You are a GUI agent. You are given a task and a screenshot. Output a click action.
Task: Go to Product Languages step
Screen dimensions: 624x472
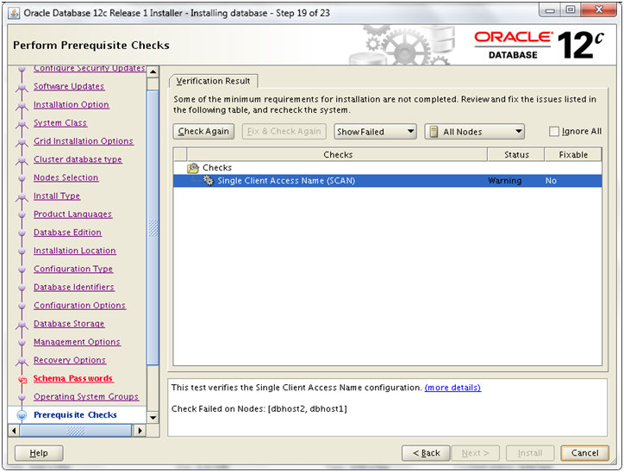(x=72, y=214)
